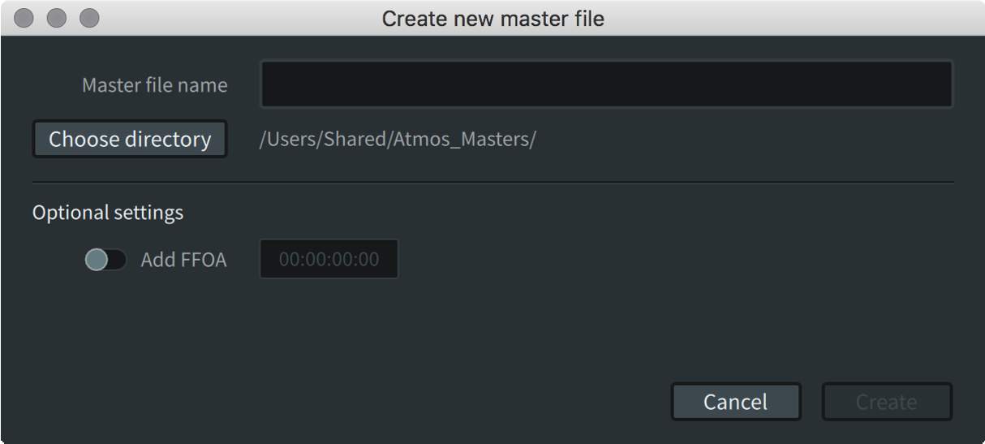Click the /Users/Shared/Atmos_Masters/ directory path
Screen dimensions: 985x444
pos(397,140)
